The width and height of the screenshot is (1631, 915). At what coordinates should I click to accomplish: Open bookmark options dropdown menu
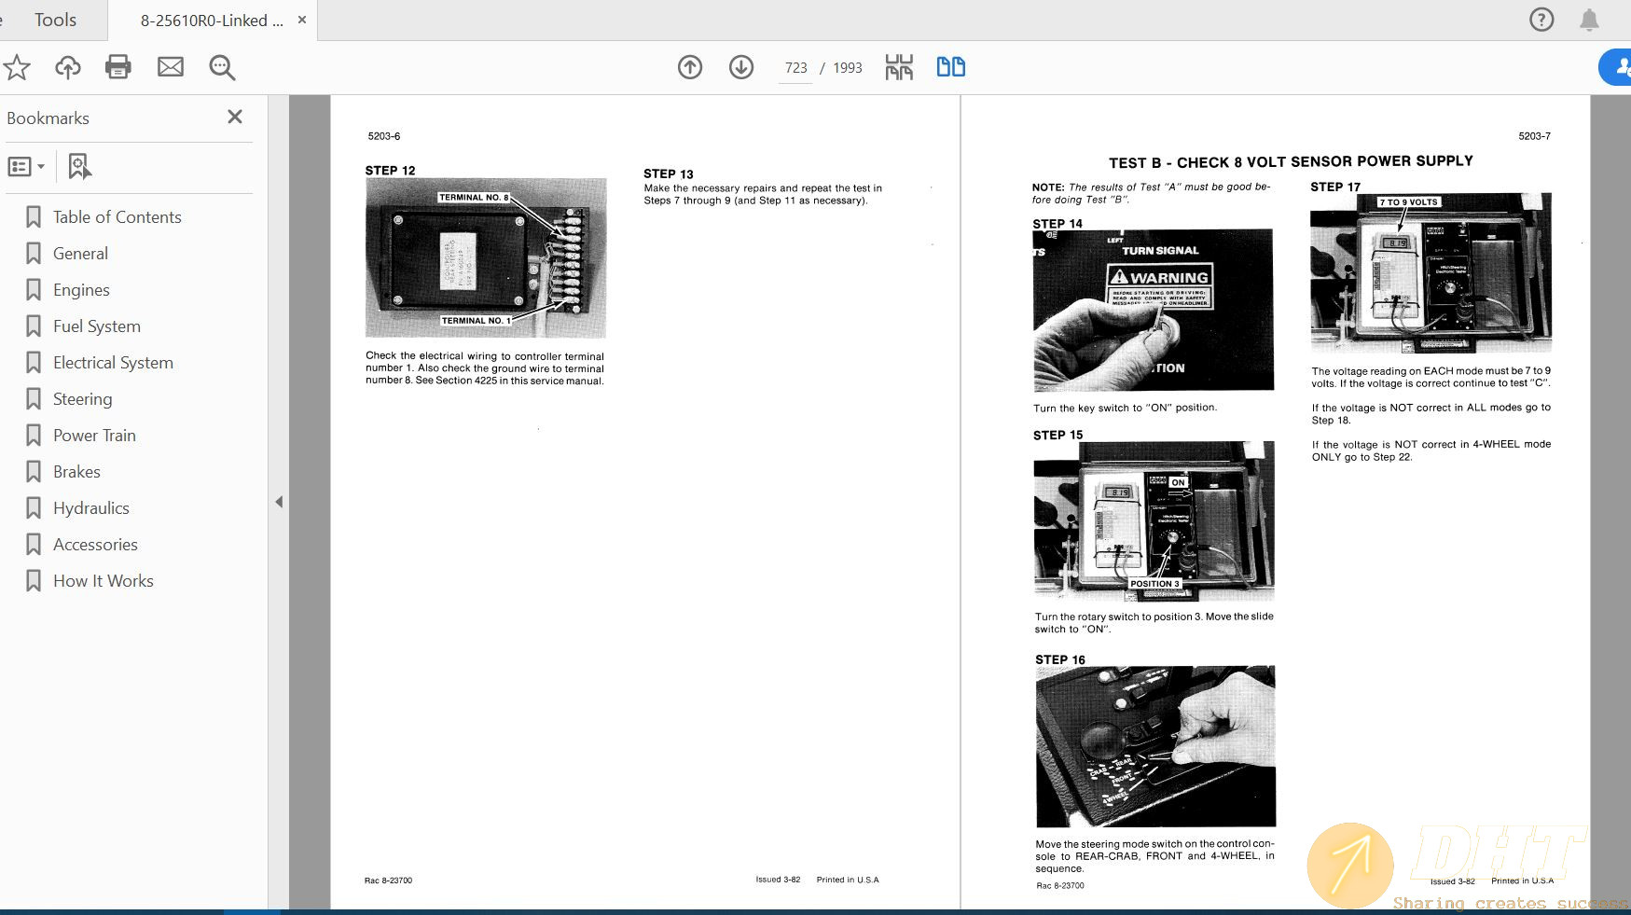pos(26,167)
